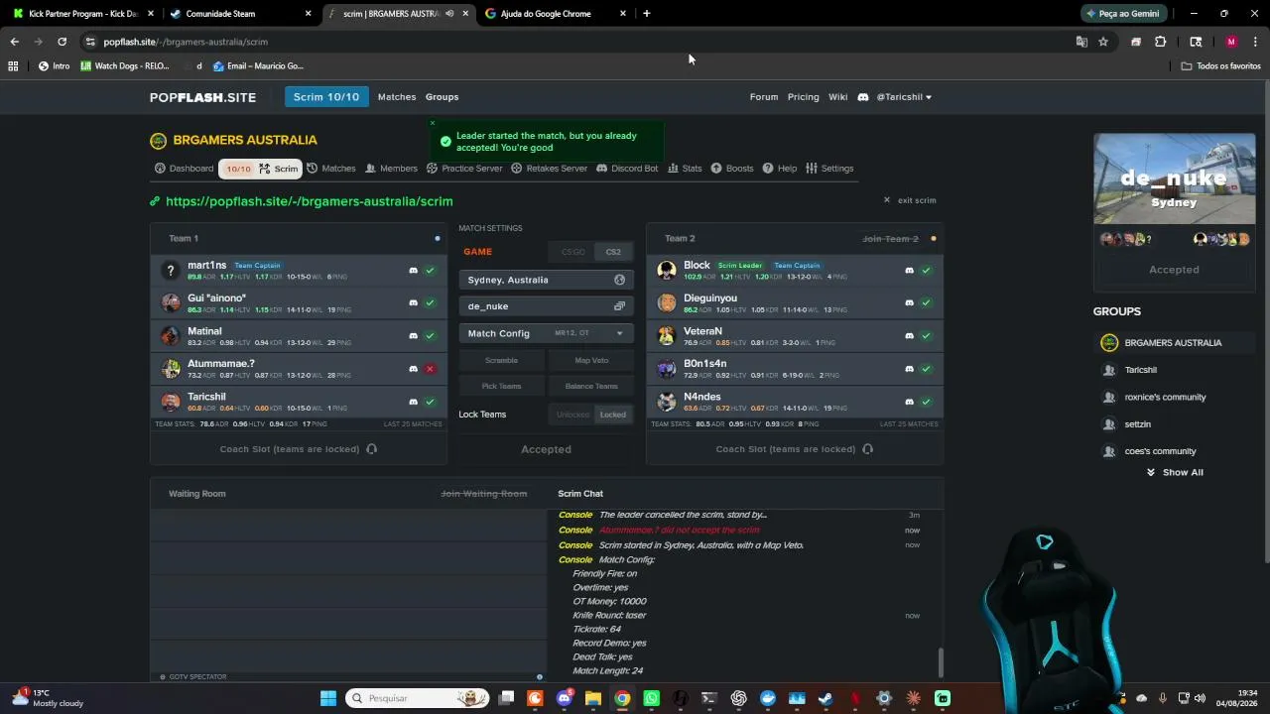
Task: Click the Scrim Chat scrollbar
Action: click(x=941, y=662)
